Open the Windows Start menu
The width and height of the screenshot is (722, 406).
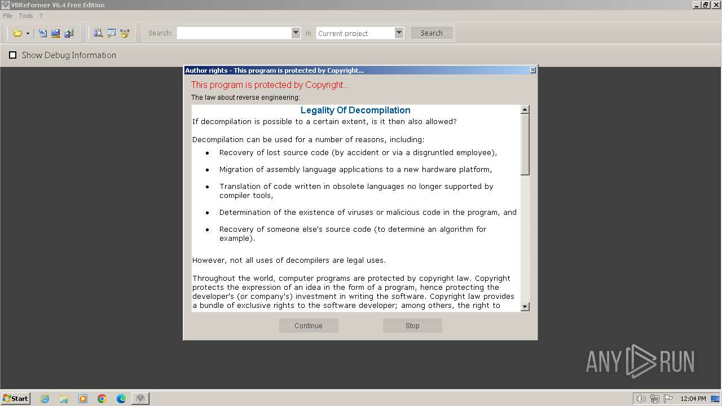[16, 399]
